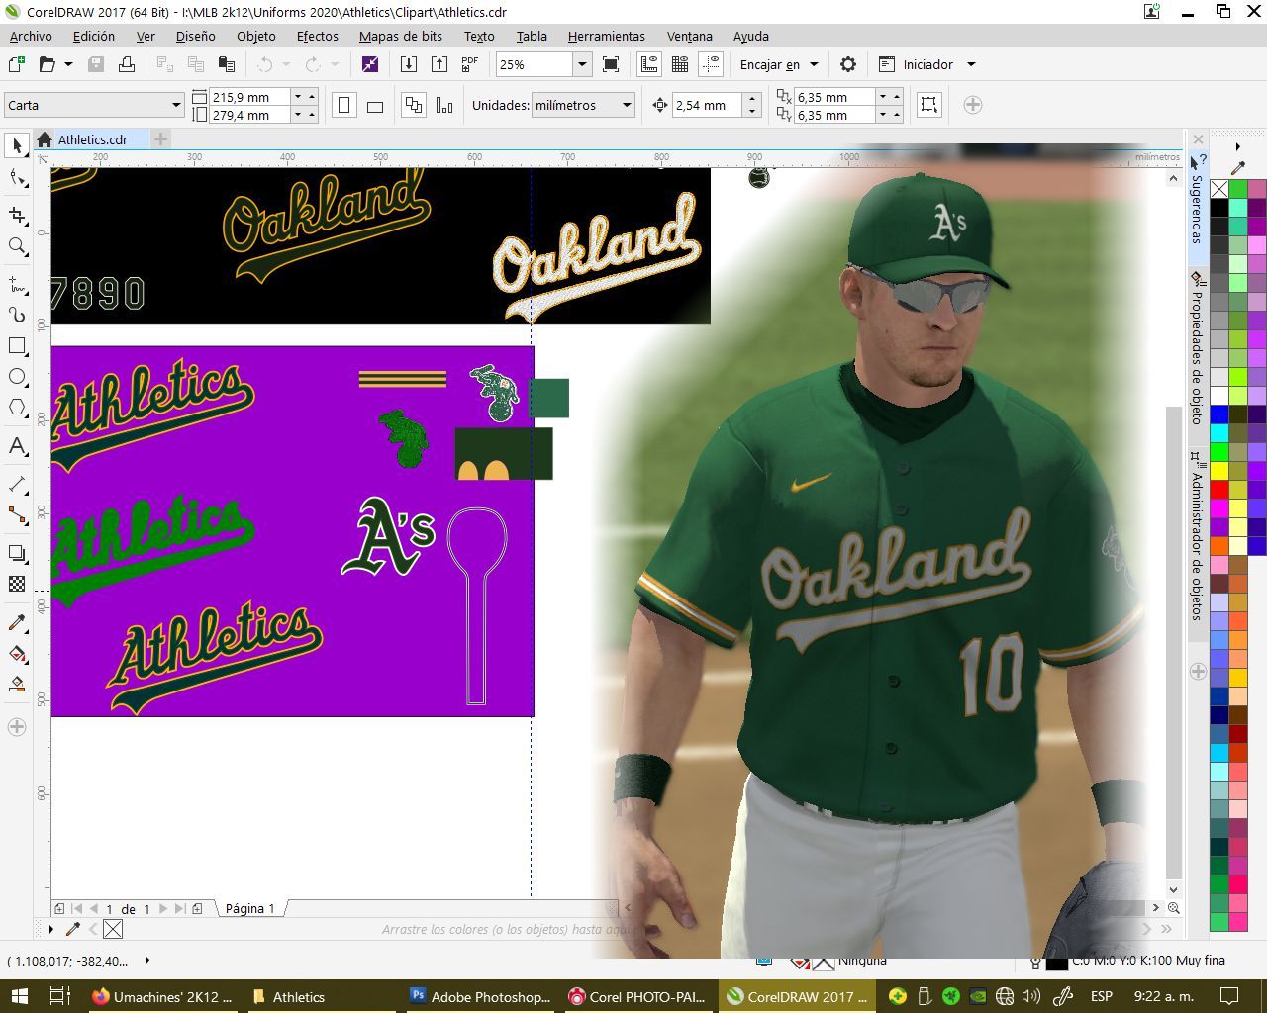Open Corel PHOTO-PAINT from taskbar
Screen dimensions: 1267x1013
click(x=638, y=996)
